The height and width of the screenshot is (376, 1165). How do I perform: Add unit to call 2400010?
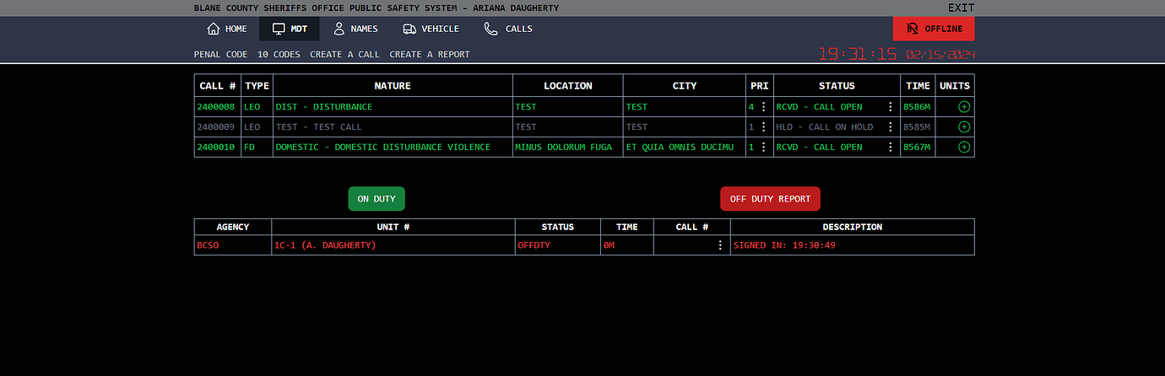(x=964, y=148)
